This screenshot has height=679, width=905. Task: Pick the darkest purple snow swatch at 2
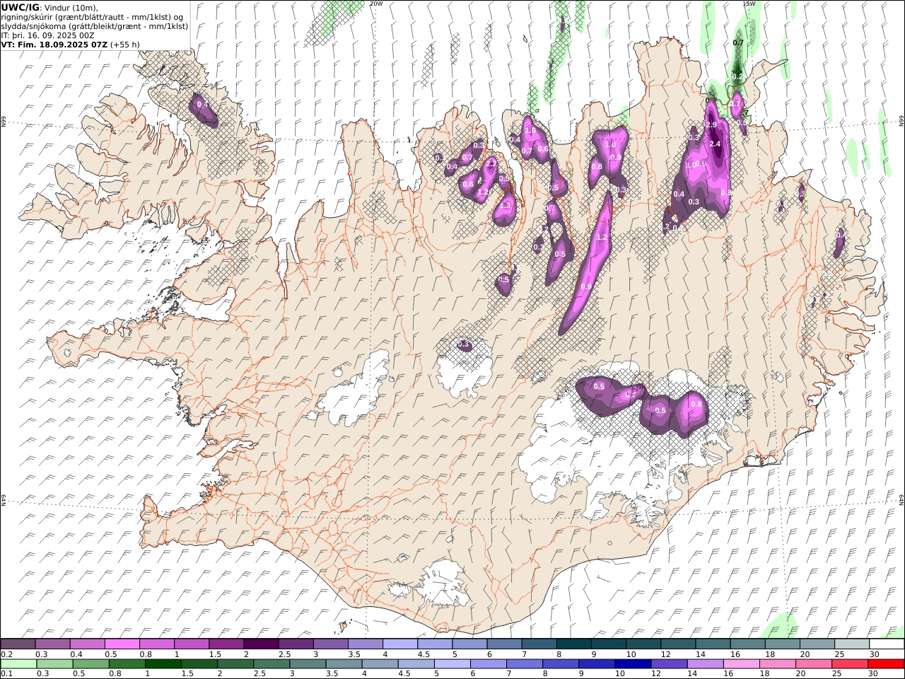click(x=260, y=644)
